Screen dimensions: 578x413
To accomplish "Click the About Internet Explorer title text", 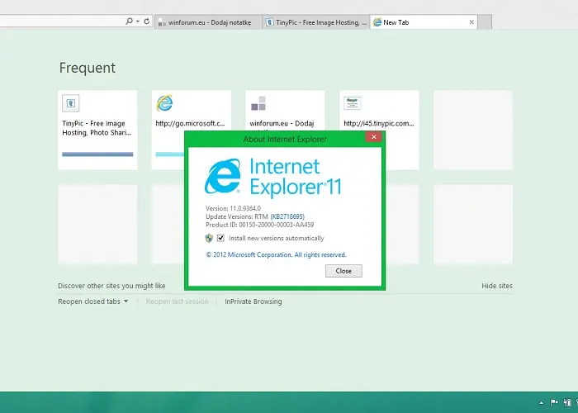I will click(285, 140).
